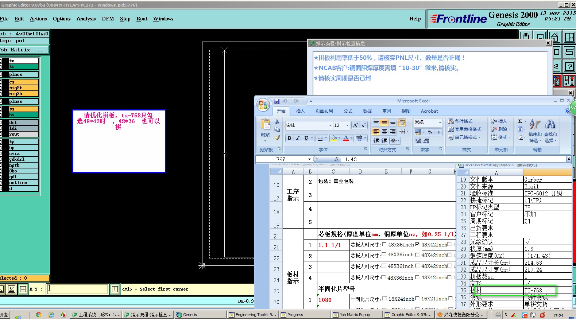Click the Excel Office button
The width and height of the screenshot is (576, 319).
pos(263,105)
